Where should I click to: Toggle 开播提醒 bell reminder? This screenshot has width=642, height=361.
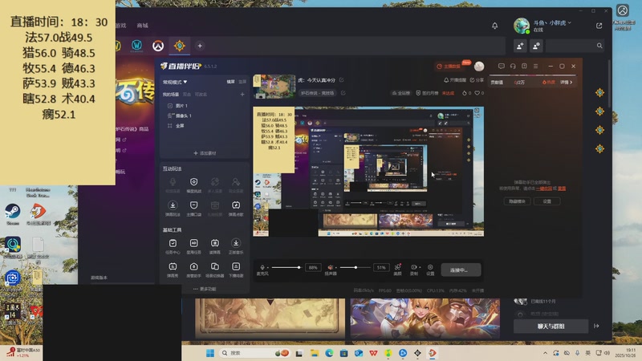(x=455, y=80)
